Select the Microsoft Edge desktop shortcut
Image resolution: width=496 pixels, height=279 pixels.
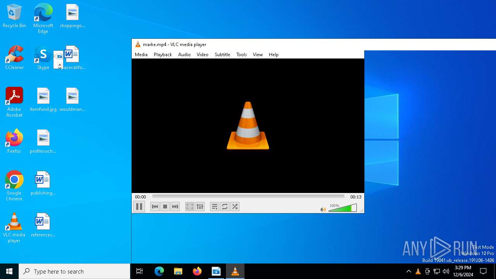tap(43, 19)
